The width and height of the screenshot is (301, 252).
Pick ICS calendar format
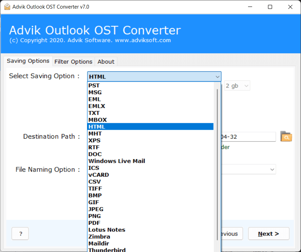tap(150, 168)
